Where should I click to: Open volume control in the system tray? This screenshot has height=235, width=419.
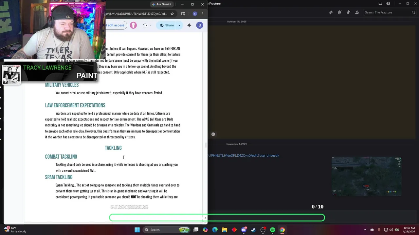(x=391, y=230)
